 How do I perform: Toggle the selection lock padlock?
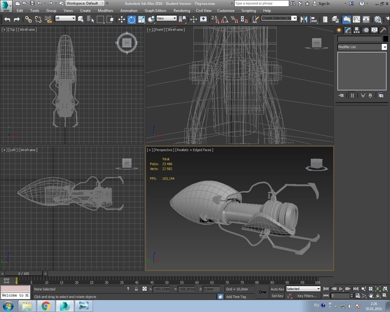tap(136, 289)
